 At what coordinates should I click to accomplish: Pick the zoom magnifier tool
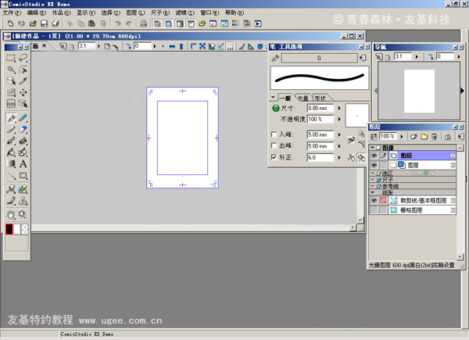coord(23,214)
